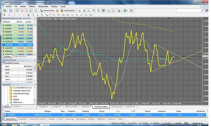
Task: Launch MetaEditor via yellow book icon
Action: point(57,10)
